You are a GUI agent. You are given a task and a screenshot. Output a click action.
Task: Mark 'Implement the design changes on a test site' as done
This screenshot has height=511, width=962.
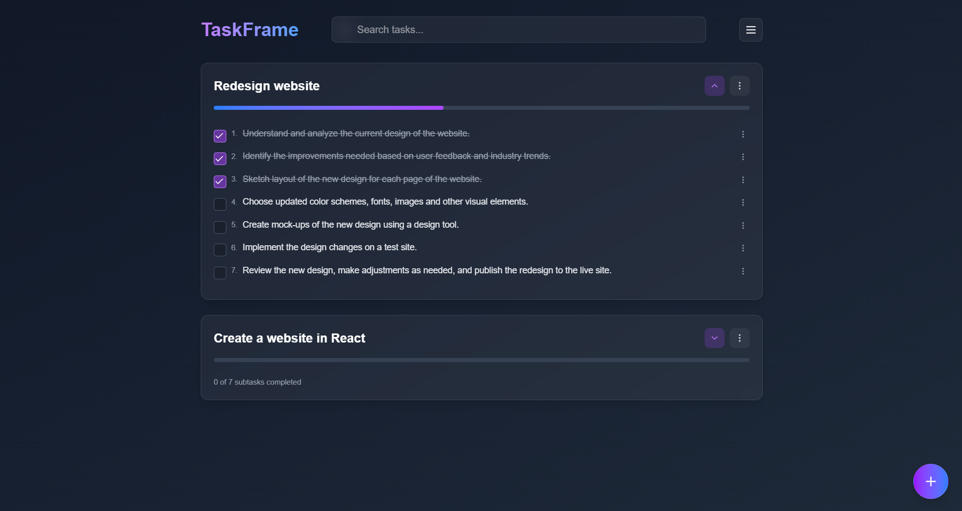point(220,250)
